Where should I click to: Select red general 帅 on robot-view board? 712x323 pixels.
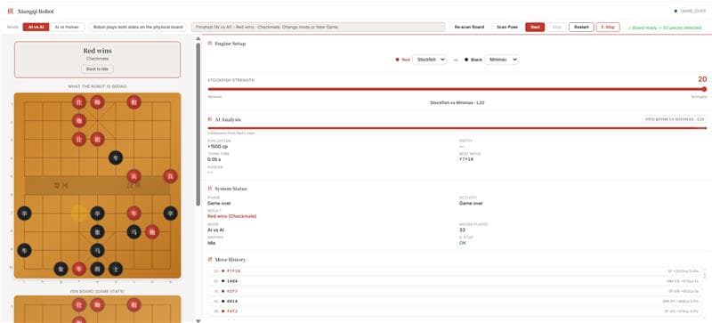(x=97, y=102)
